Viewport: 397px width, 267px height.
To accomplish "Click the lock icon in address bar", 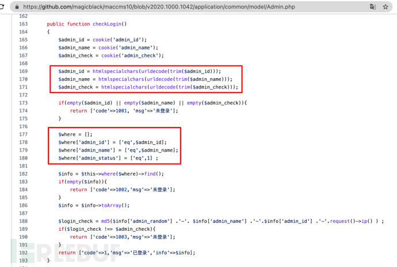I will pos(17,7).
